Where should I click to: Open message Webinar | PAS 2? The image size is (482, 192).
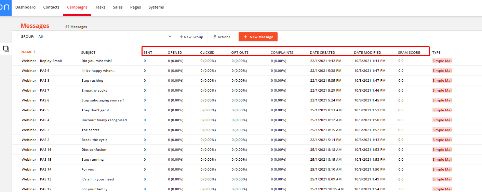[36, 140]
